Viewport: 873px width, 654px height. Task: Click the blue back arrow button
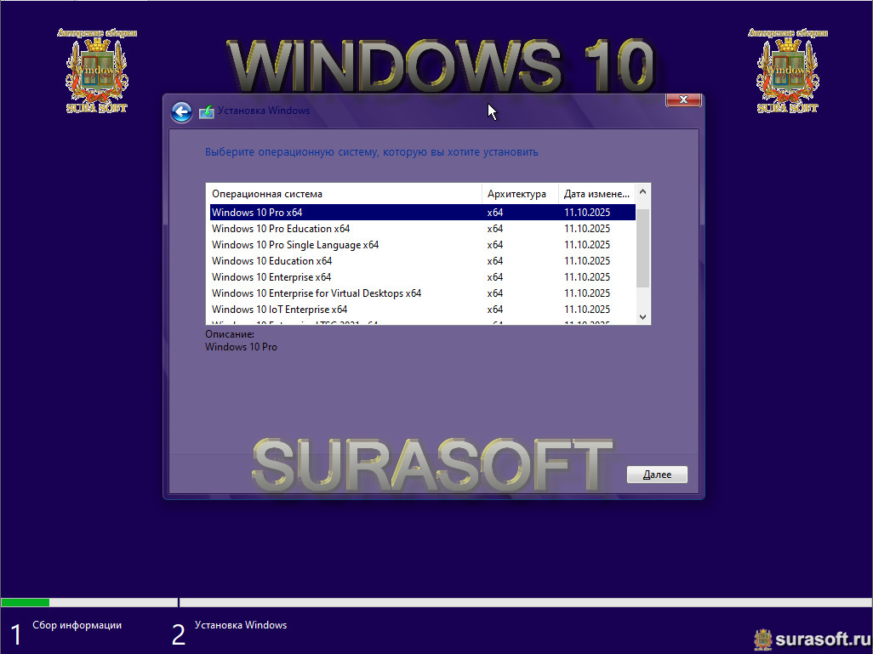181,111
